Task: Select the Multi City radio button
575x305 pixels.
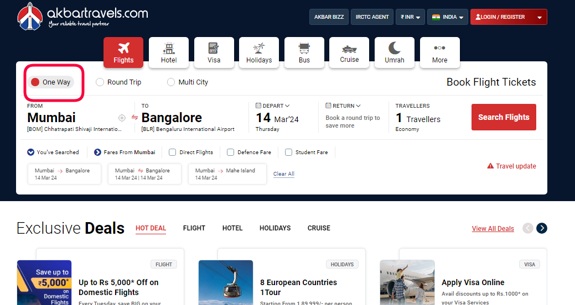Action: (171, 82)
